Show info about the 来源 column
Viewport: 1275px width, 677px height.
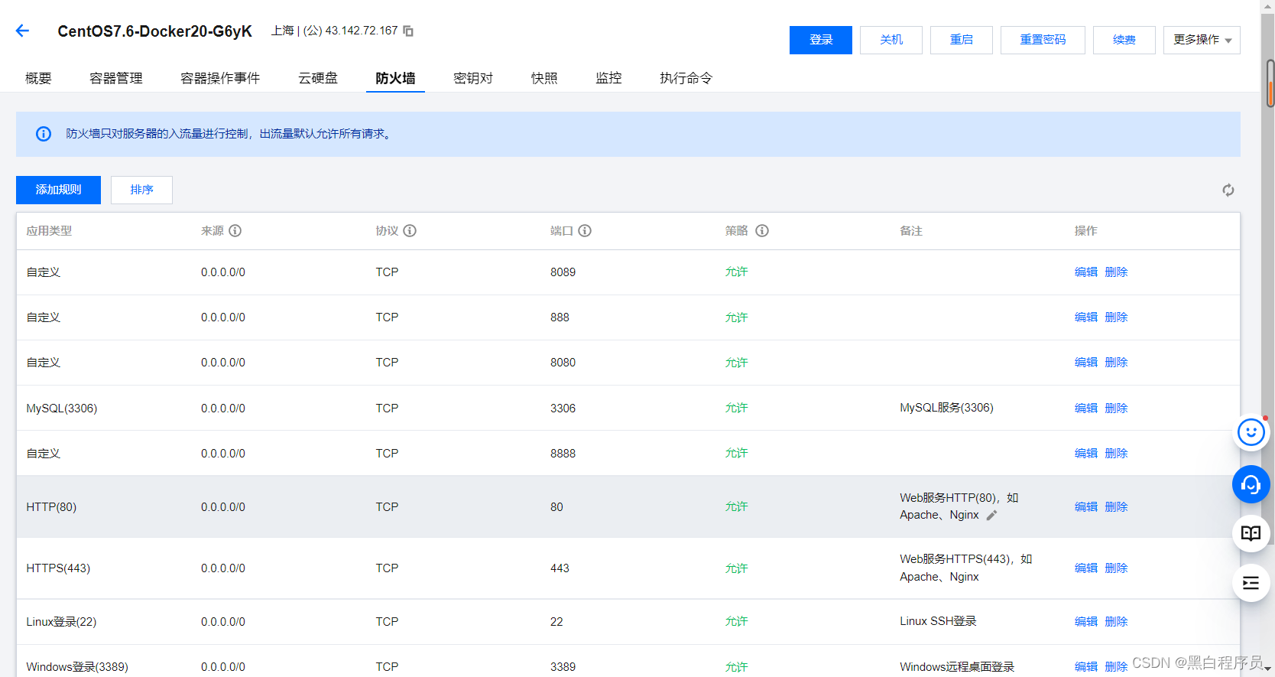point(235,230)
